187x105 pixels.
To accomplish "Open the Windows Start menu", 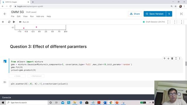I will point(3,102).
